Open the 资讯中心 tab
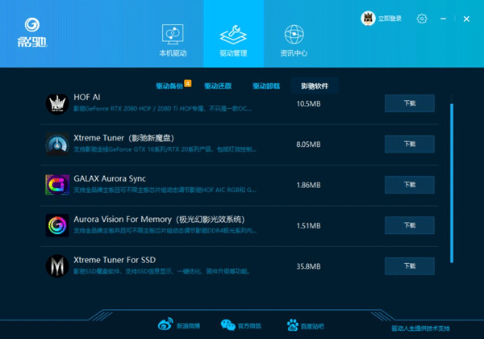484x339 pixels. (294, 40)
